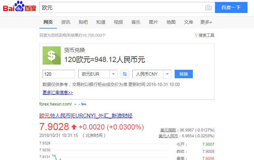The image size is (254, 160).
Task: Open the 搜索工具 search tools
Action: click(x=207, y=35)
